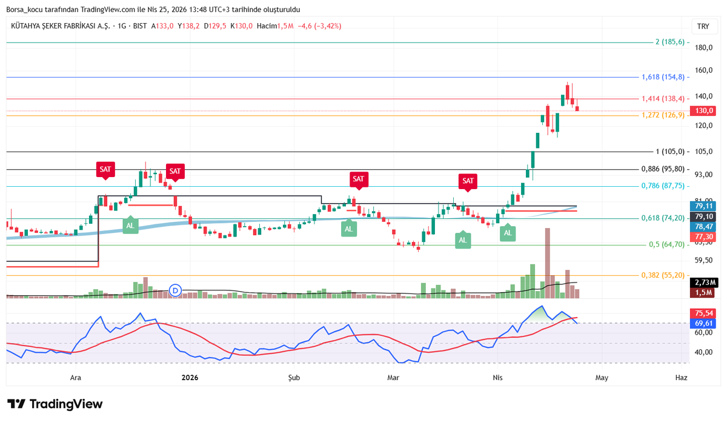Select the AL marker below the February candles
The height and width of the screenshot is (422, 727).
tap(348, 228)
